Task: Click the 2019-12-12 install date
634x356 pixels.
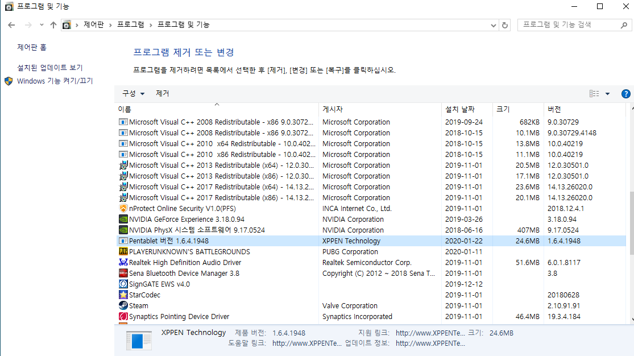Action: (x=464, y=284)
